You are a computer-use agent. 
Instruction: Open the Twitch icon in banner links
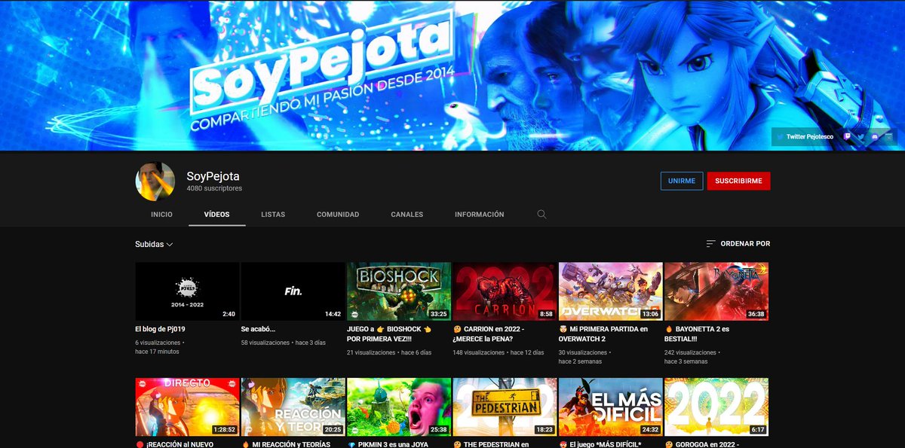tap(848, 137)
